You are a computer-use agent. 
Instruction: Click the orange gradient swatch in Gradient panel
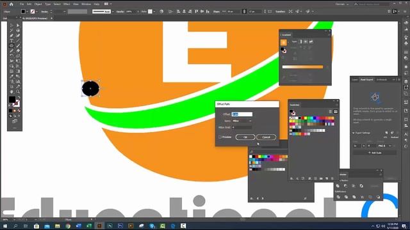tap(283, 42)
